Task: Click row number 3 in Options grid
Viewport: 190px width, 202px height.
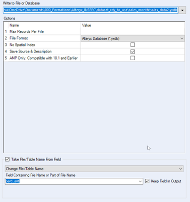Action: [6, 45]
